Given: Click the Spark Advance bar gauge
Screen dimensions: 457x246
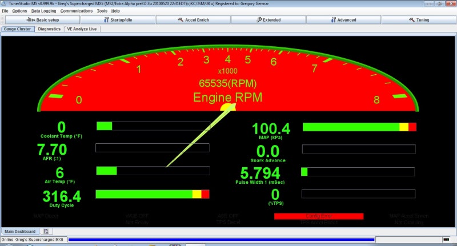Looking at the screenshot, I should point(359,149).
